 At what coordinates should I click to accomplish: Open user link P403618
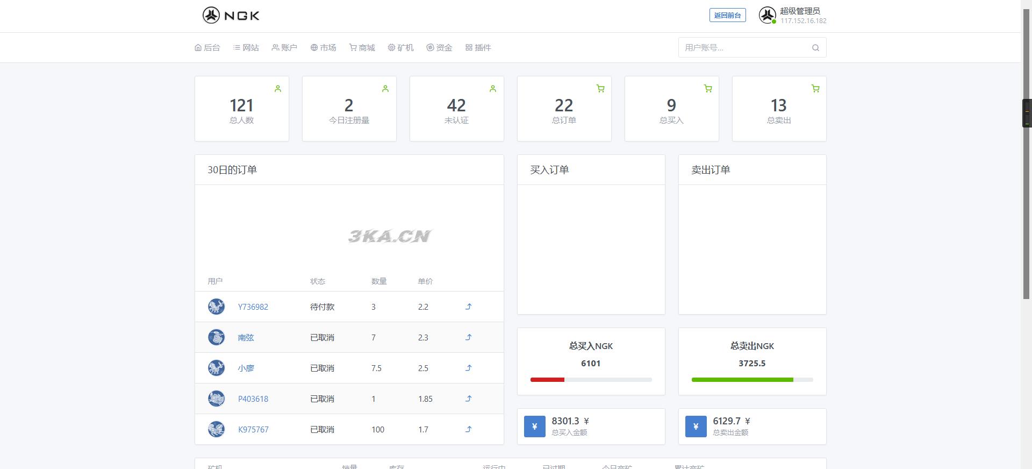pos(253,399)
